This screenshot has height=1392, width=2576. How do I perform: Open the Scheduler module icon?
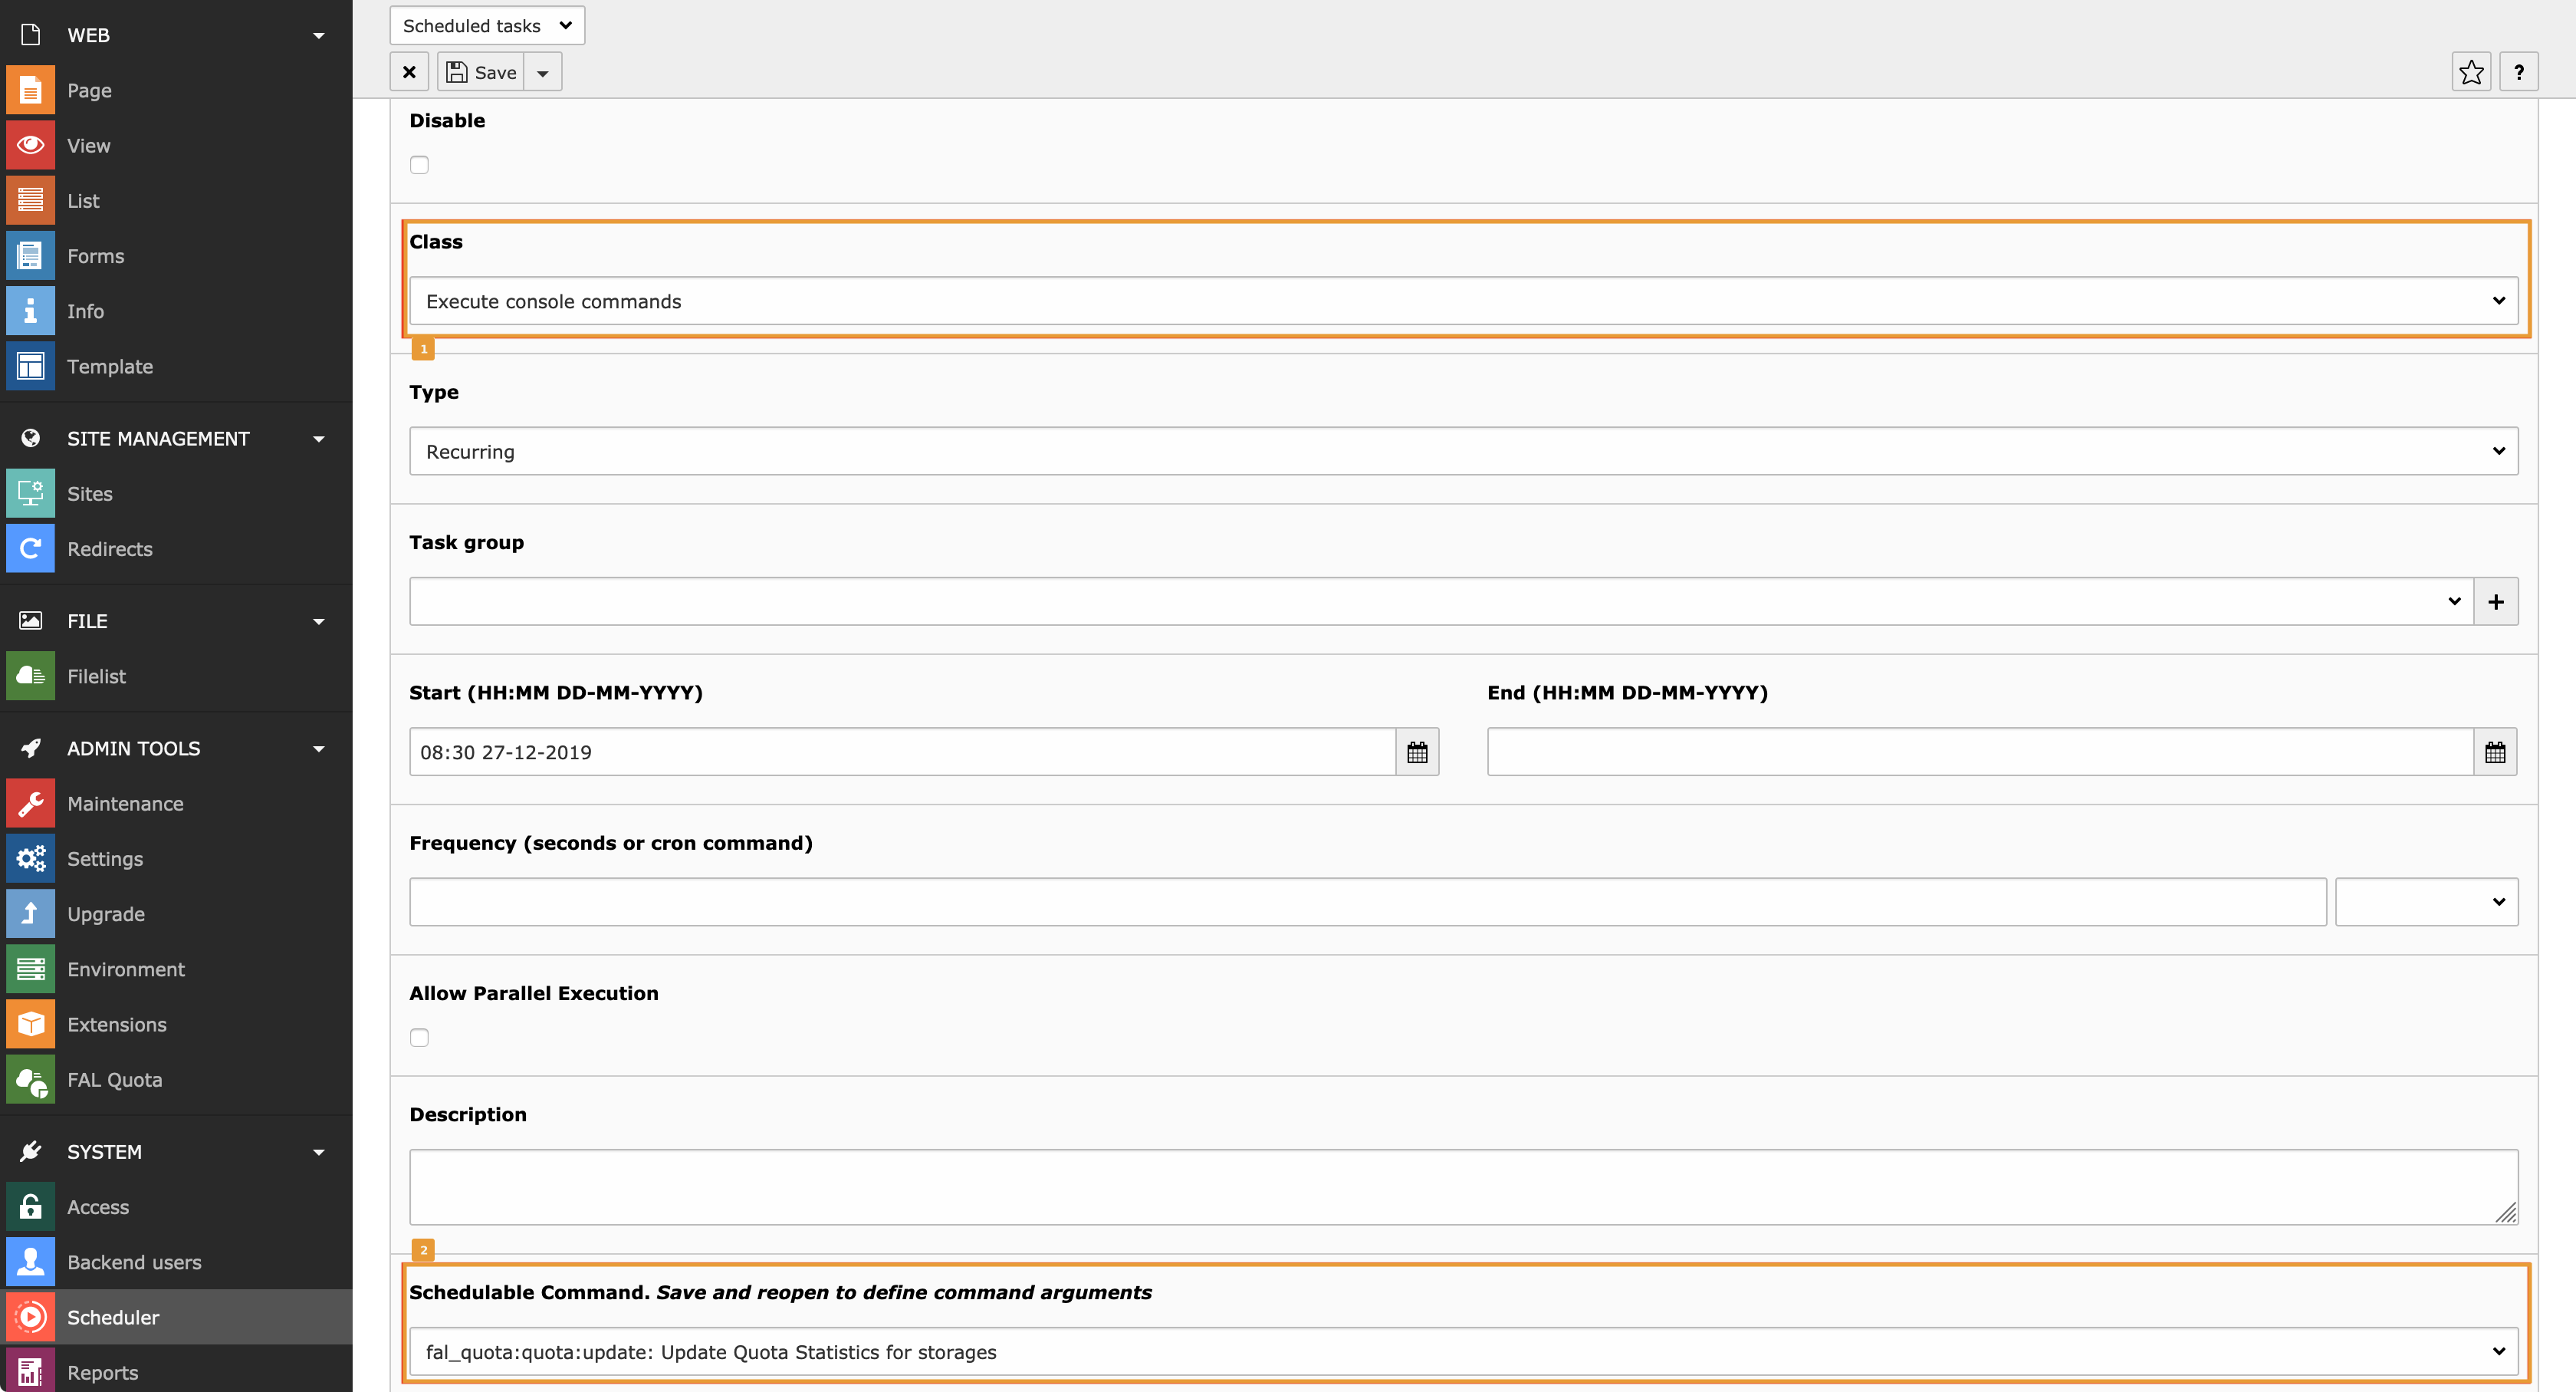30,1317
